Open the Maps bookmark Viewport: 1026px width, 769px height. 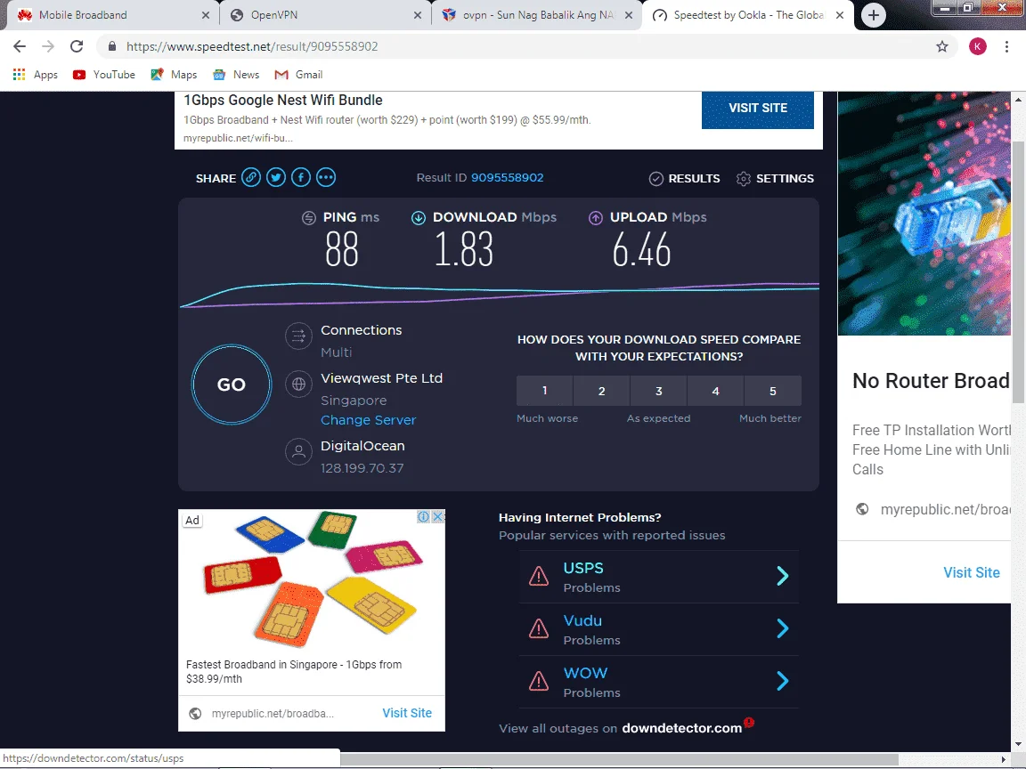point(174,75)
